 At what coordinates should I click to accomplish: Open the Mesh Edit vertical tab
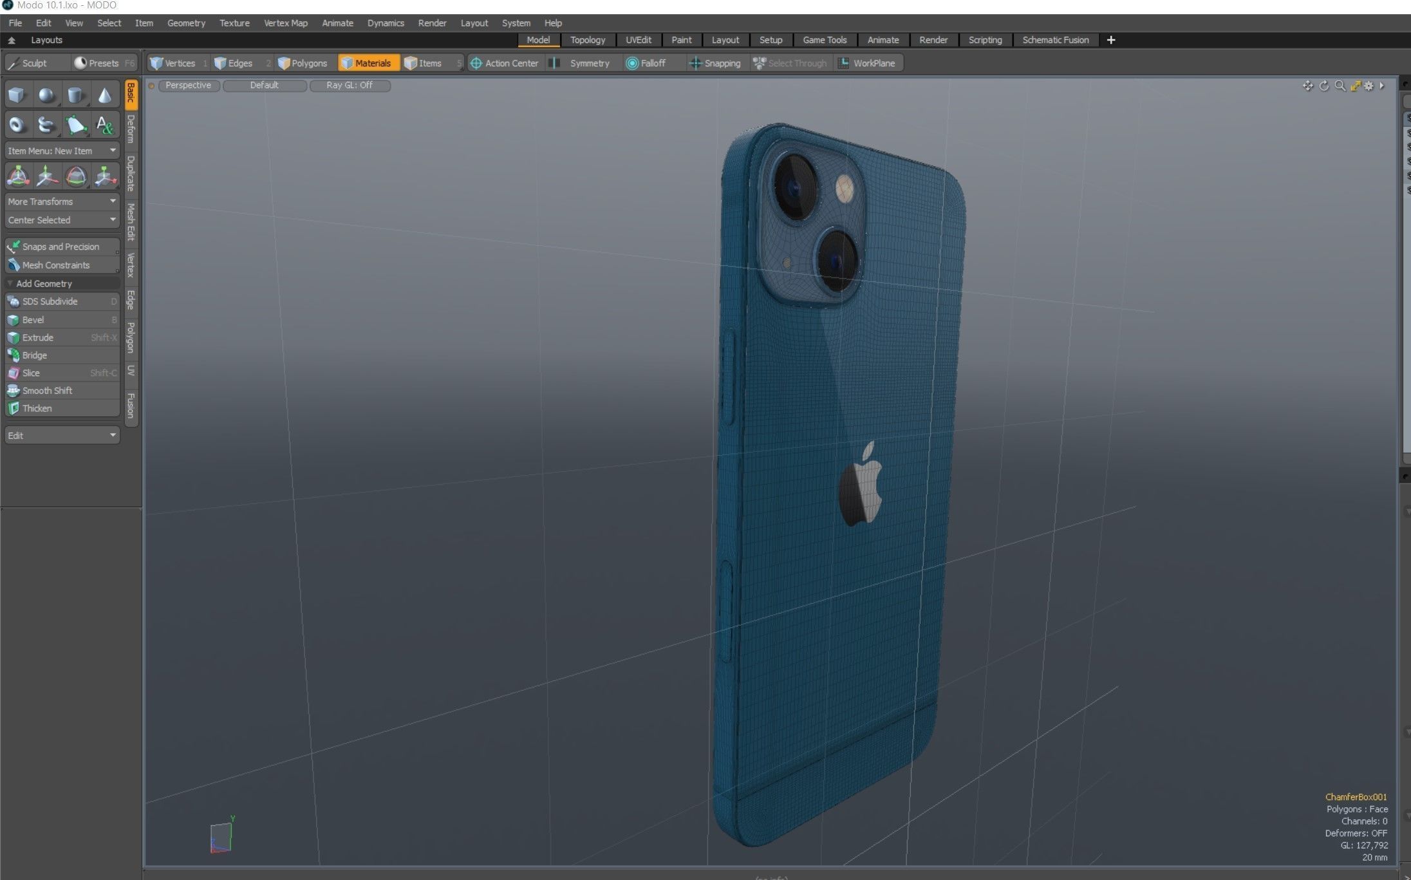131,221
